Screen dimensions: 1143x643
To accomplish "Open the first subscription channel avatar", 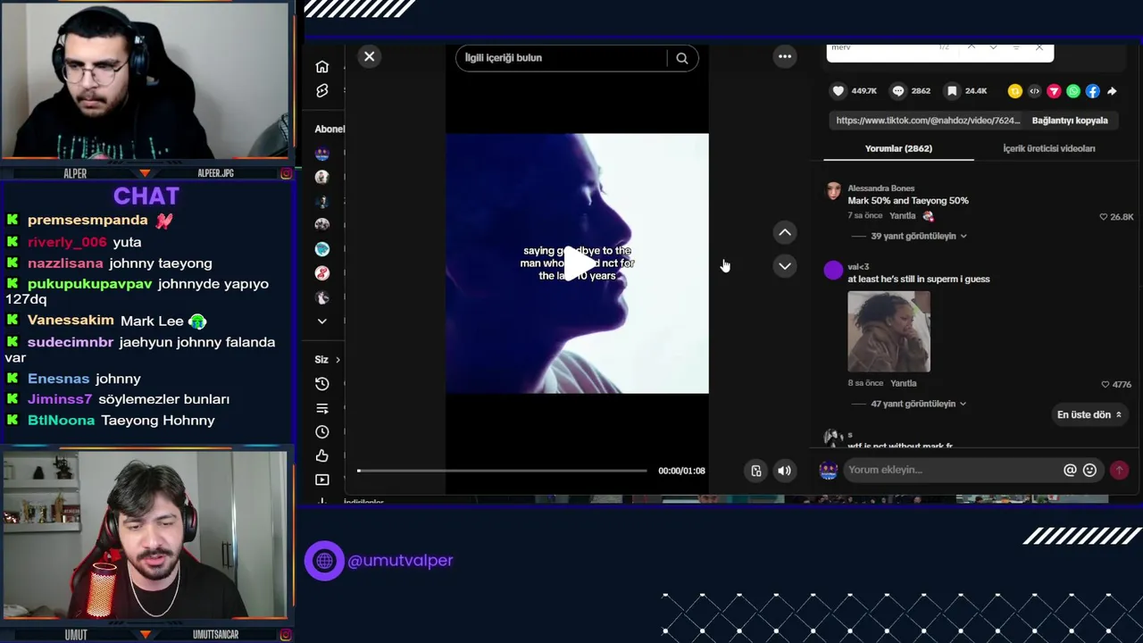I will [x=322, y=154].
